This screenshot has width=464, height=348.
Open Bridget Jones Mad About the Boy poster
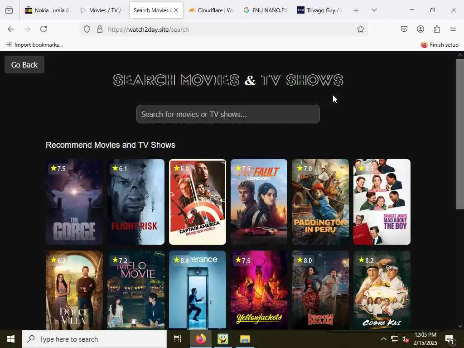pos(382,202)
